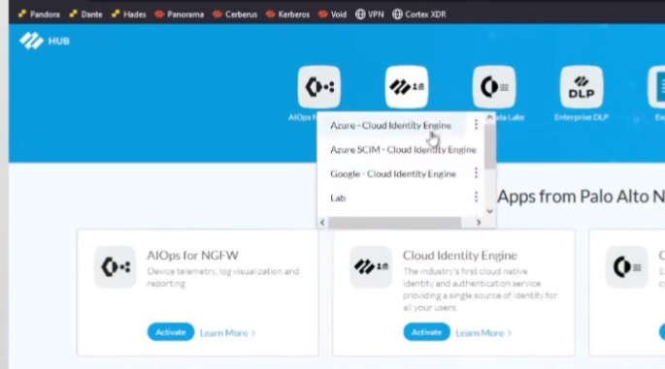Open the Data Lake app icon in banner
Viewport: 665px width, 369px height.
tap(494, 87)
